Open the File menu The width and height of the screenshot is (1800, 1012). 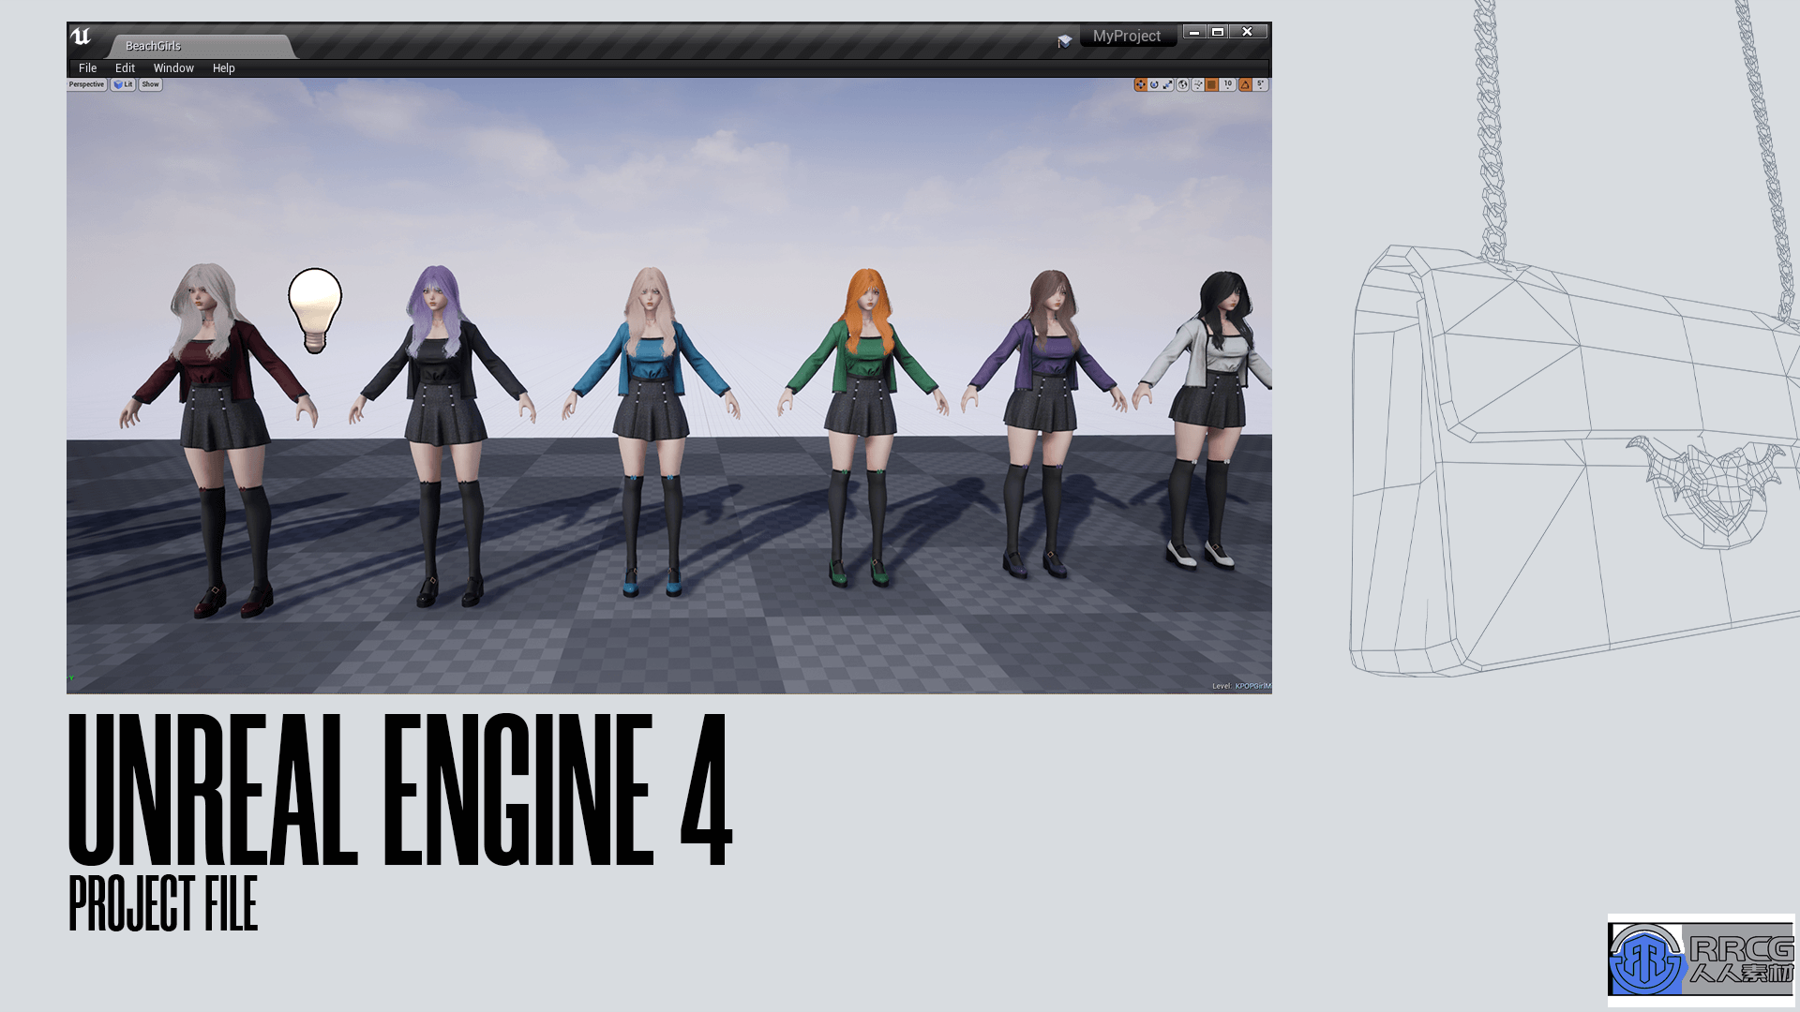[88, 68]
